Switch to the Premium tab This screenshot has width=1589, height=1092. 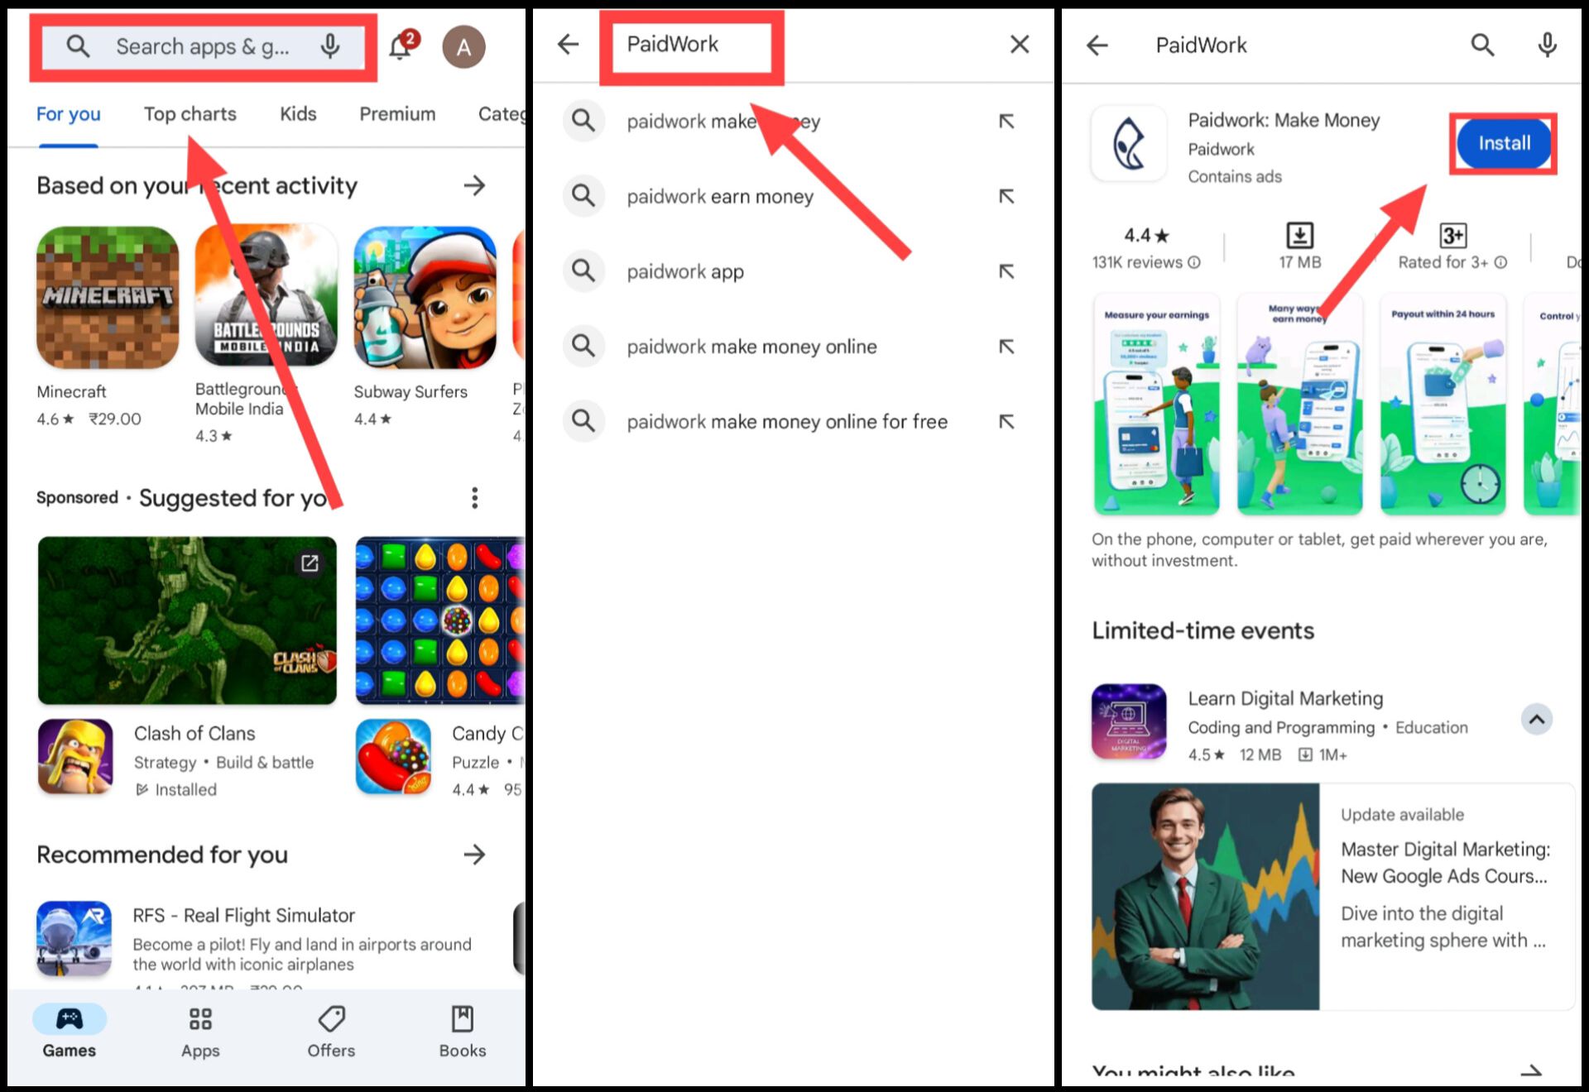(397, 114)
